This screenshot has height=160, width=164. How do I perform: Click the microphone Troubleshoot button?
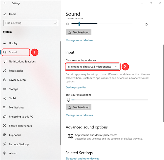78,107
